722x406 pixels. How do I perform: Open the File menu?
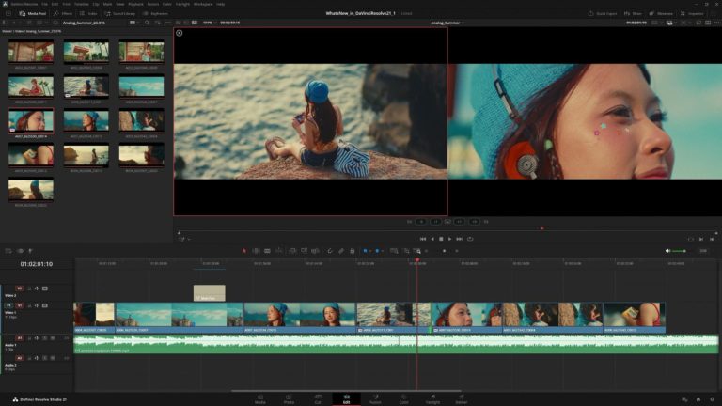[45, 4]
